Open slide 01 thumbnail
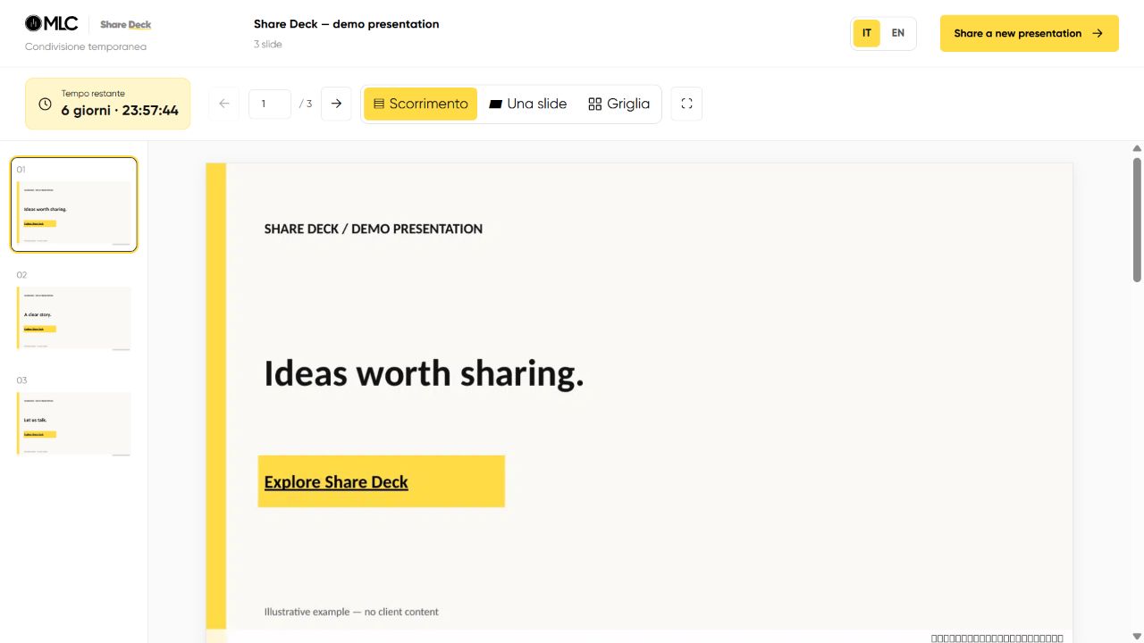The width and height of the screenshot is (1144, 643). point(74,205)
